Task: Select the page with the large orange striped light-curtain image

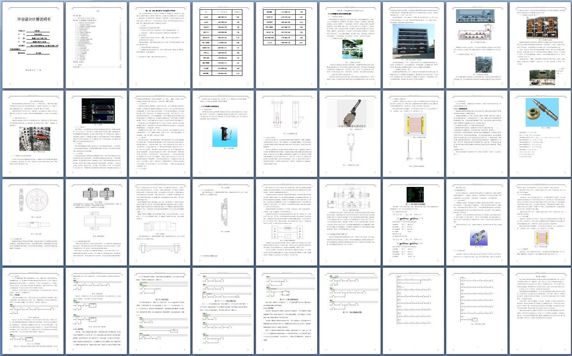Action: [x=413, y=134]
